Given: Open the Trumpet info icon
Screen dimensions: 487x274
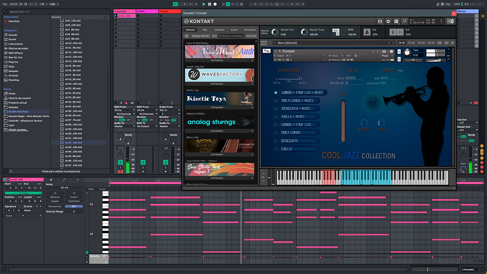Looking at the screenshot, I should pos(391,52).
